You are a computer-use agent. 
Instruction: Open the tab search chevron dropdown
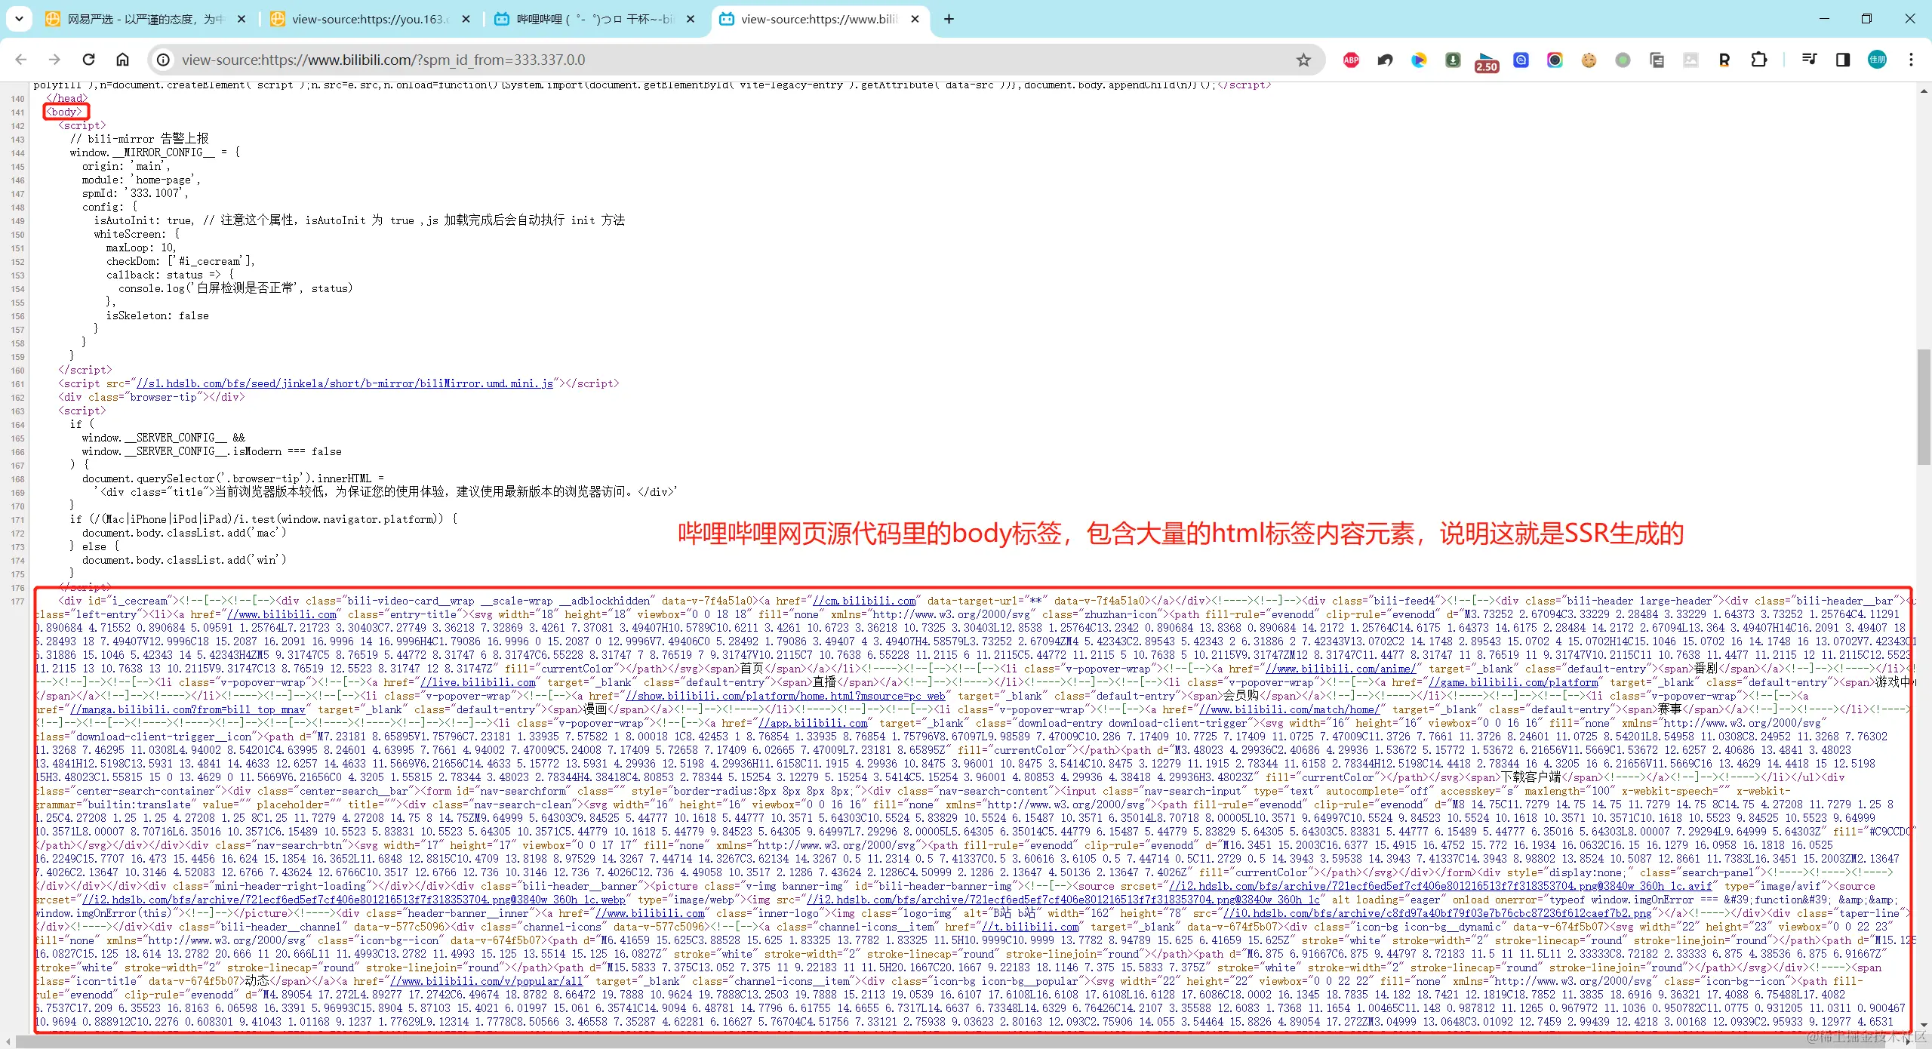tap(19, 19)
